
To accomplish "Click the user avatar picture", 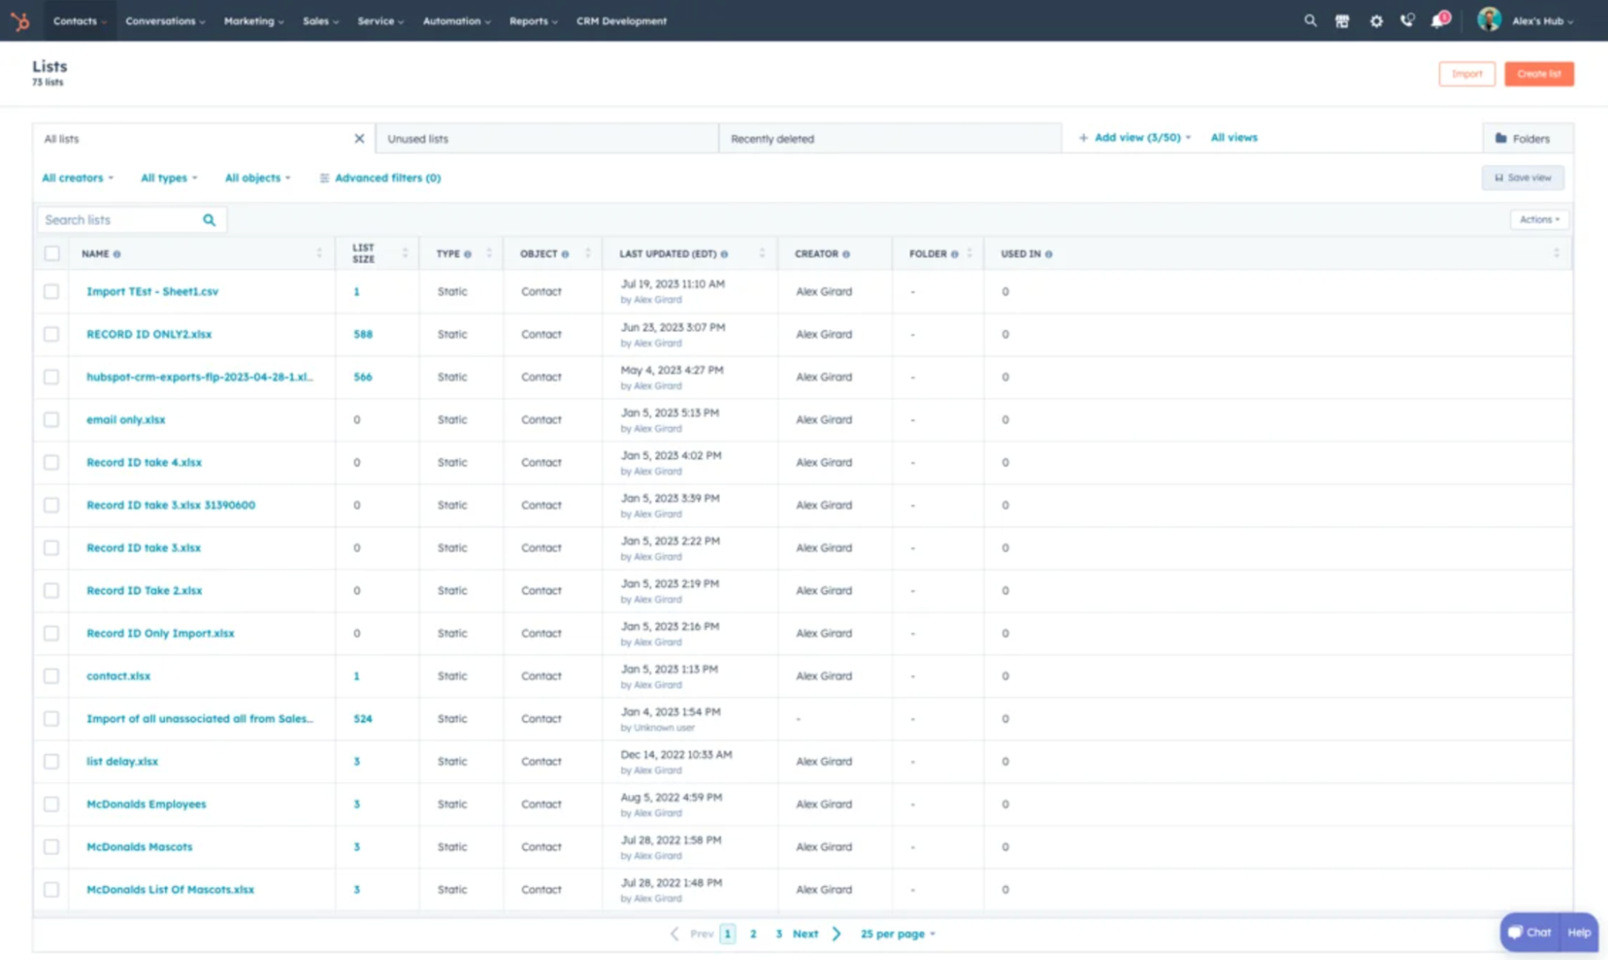I will [x=1489, y=20].
